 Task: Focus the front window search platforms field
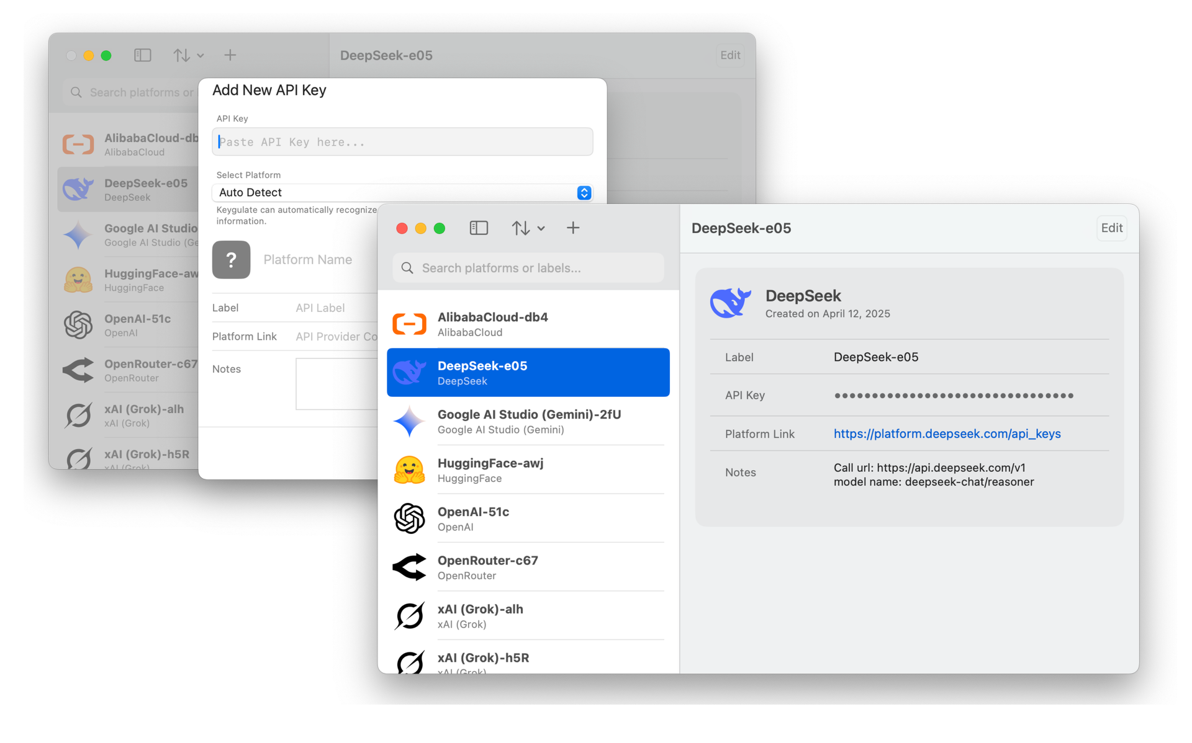point(528,268)
